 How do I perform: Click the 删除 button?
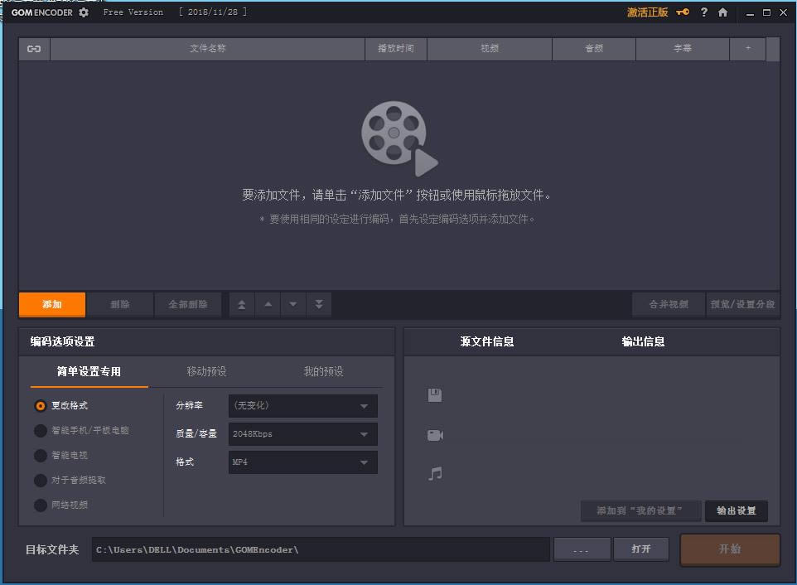point(120,304)
